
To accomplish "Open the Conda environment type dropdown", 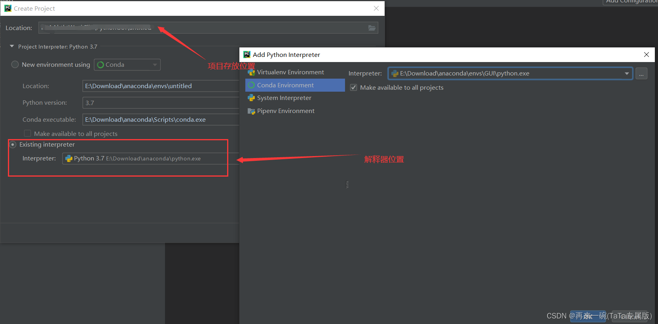I will [x=127, y=65].
